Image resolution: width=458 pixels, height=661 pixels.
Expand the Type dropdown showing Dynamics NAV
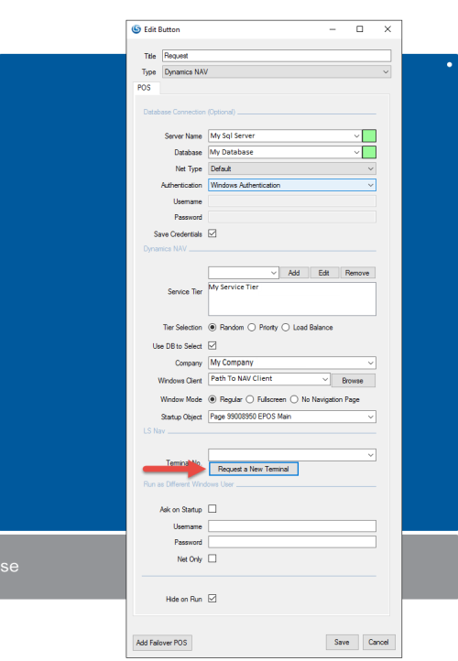tap(277, 72)
